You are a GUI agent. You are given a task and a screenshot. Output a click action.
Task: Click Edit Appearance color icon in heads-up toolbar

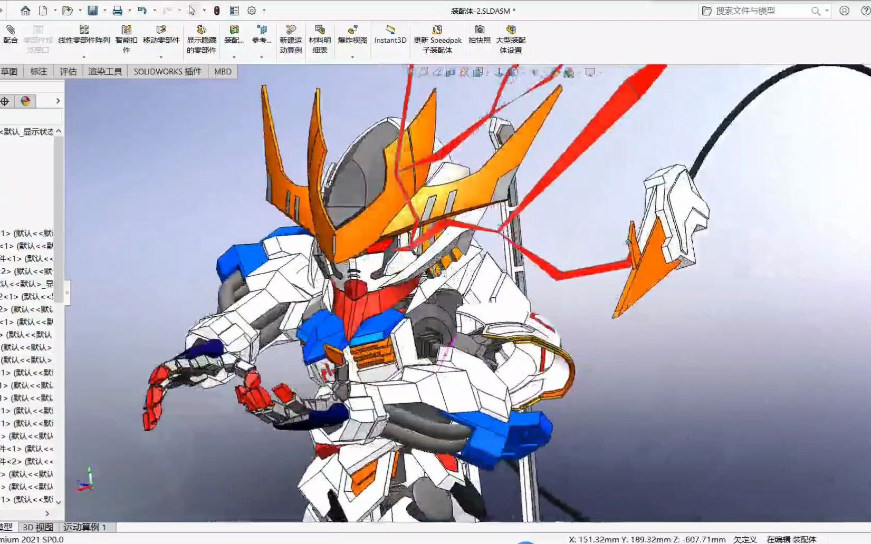554,72
